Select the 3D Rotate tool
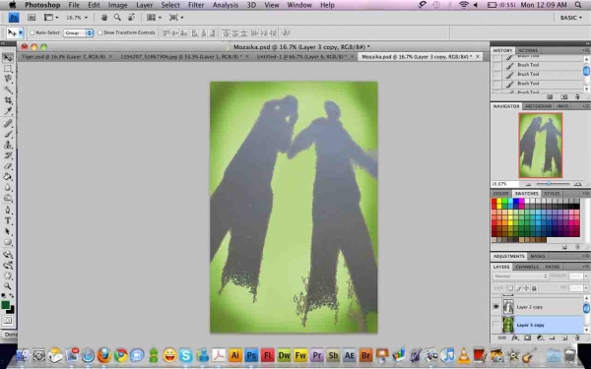 coord(8,255)
